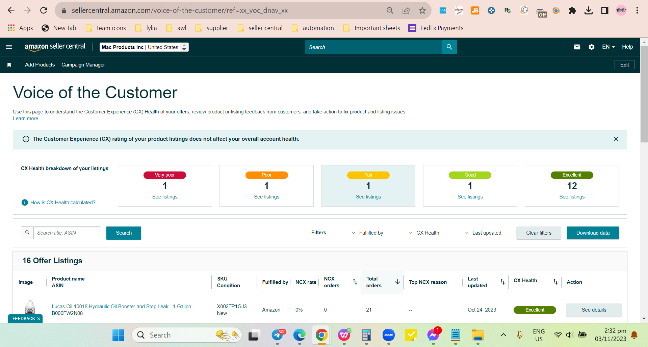Image resolution: width=648 pixels, height=347 pixels.
Task: Click the Edit favorites bar button
Action: coord(624,65)
